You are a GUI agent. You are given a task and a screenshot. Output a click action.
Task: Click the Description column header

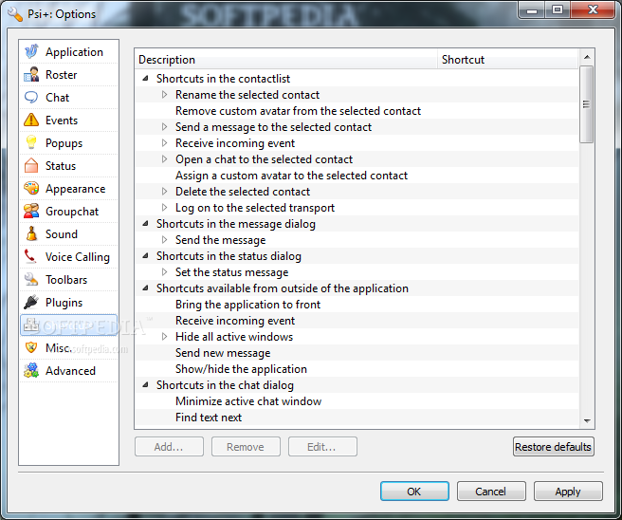click(286, 60)
